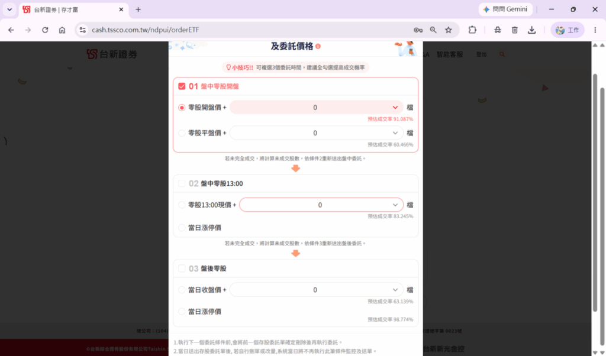This screenshot has height=356, width=606.
Task: Select the 零股平盤價 radio button
Action: pos(182,133)
